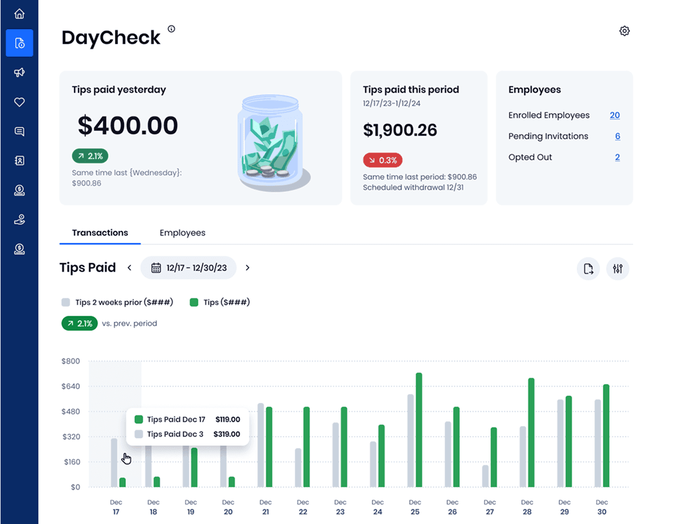Click the upper dollar-coin sidebar icon
The width and height of the screenshot is (673, 524).
point(19,190)
